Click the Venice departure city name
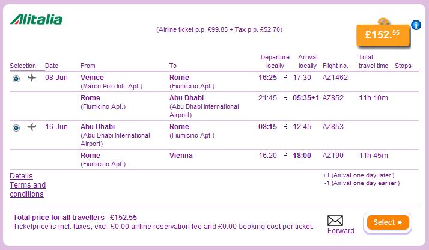This screenshot has height=250, width=429. click(x=92, y=78)
